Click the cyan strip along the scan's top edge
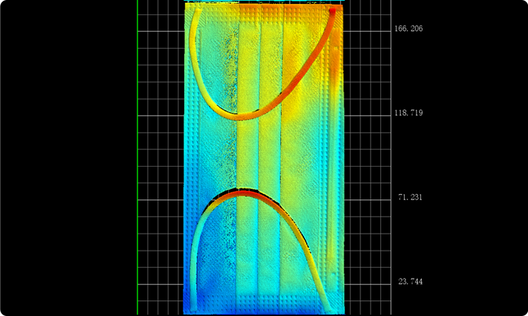 264,2
